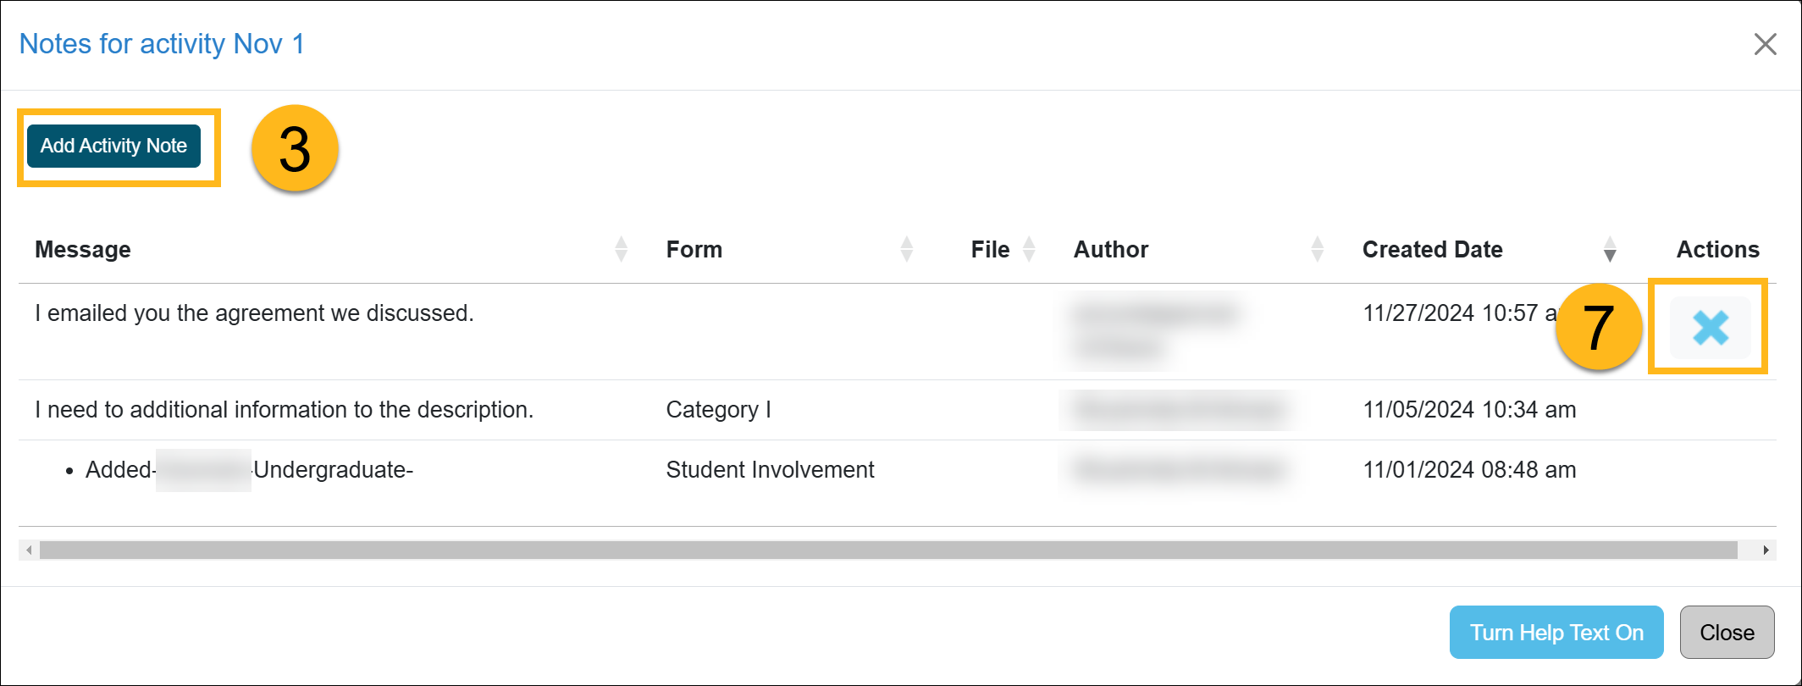The image size is (1802, 686).
Task: Select the Student Involvement note row
Action: coord(770,470)
